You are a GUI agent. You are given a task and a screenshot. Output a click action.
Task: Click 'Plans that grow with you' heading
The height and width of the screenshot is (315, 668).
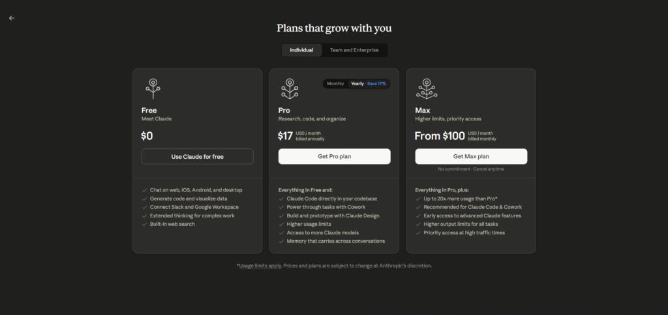[334, 28]
